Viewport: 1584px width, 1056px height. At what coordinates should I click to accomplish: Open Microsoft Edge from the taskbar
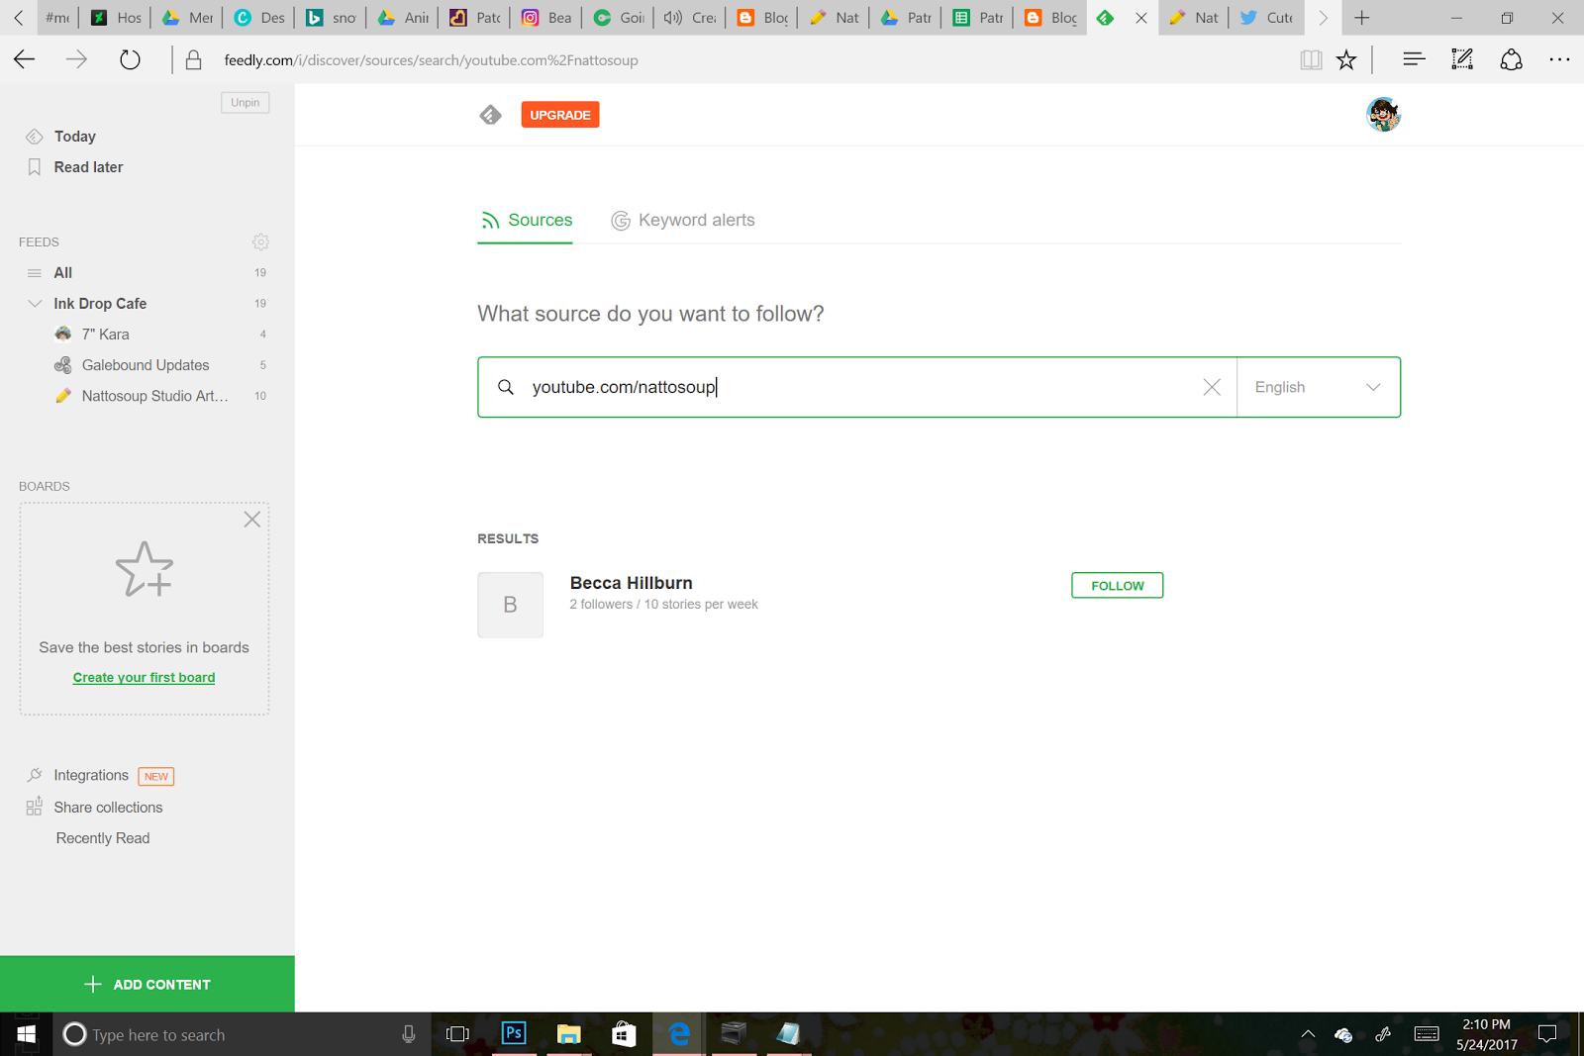[x=679, y=1034]
